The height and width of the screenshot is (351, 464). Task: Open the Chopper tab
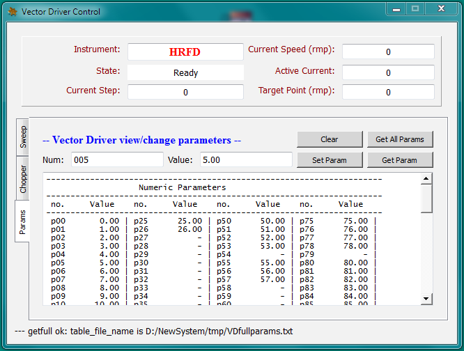[x=23, y=179]
